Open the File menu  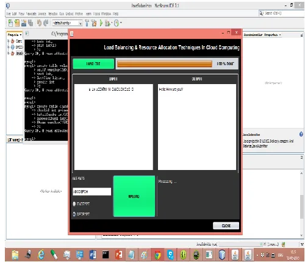coord(9,13)
